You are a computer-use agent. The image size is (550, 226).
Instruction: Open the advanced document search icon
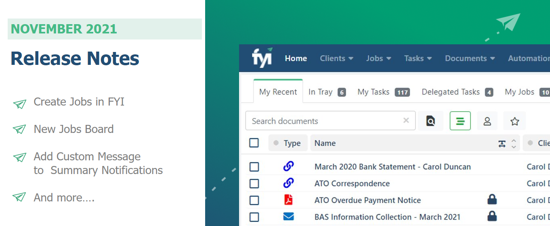pyautogui.click(x=430, y=121)
